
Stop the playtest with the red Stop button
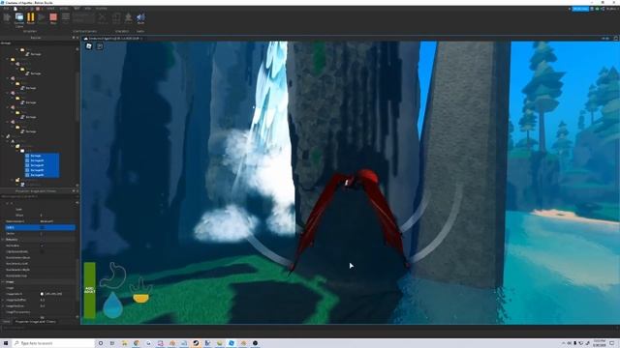pos(53,17)
